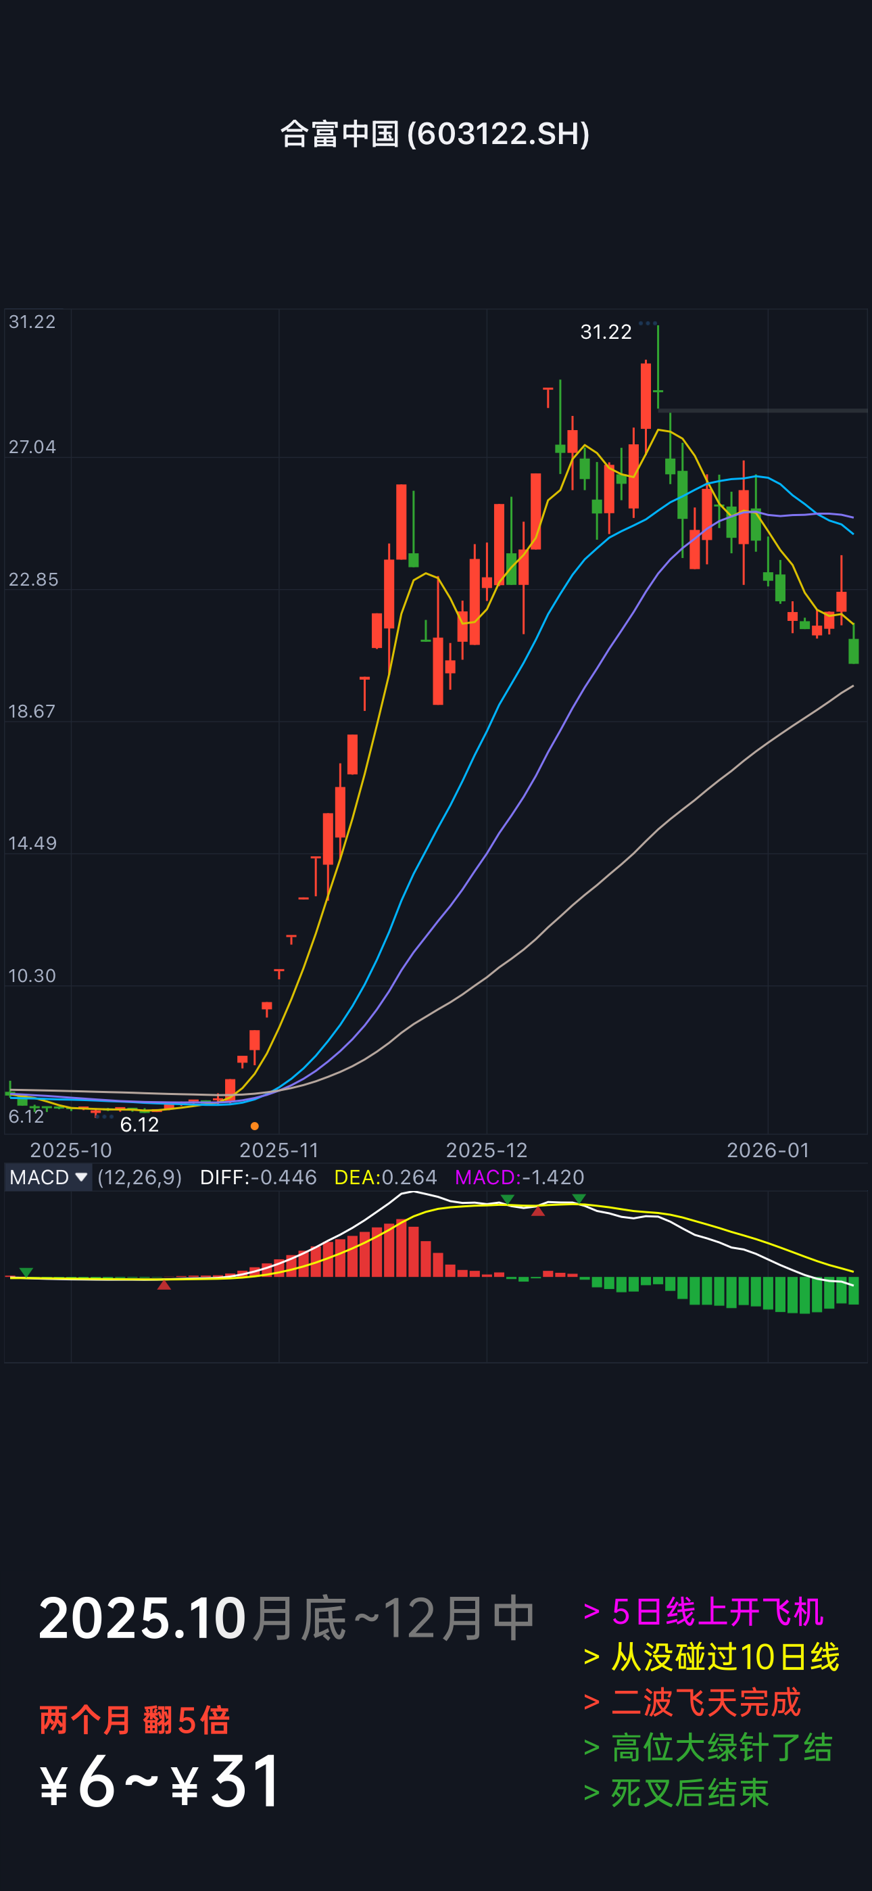Click the MACD parameters (12,26,9) label
Viewport: 872px width, 1891px height.
[x=139, y=1177]
